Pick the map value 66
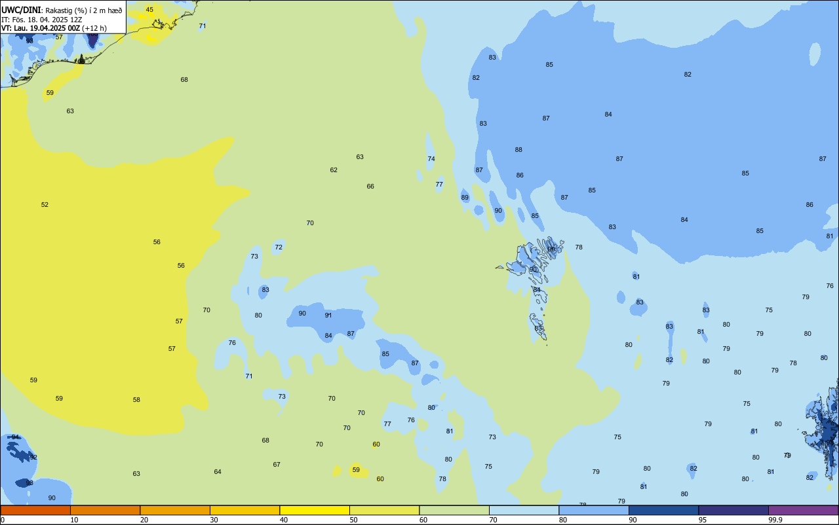Image resolution: width=839 pixels, height=525 pixels. pos(370,187)
